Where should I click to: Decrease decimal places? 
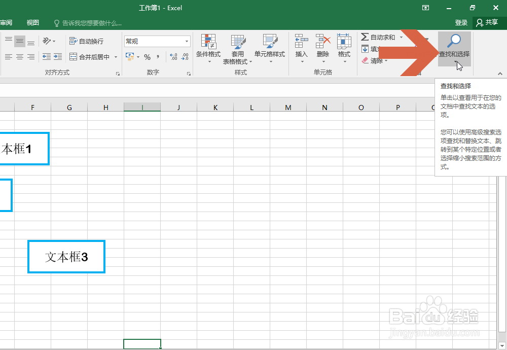[x=185, y=57]
